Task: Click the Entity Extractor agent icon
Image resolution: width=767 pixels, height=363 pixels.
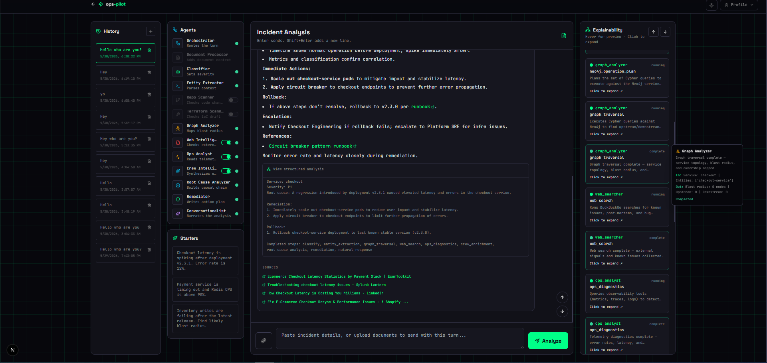Action: [178, 86]
